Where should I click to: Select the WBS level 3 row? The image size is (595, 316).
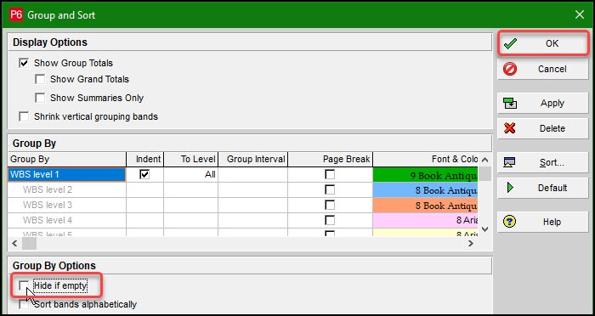click(67, 205)
